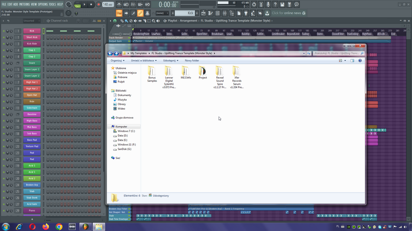
Task: Click the one-click audio recording microphone icon
Action: pyautogui.click(x=268, y=4)
